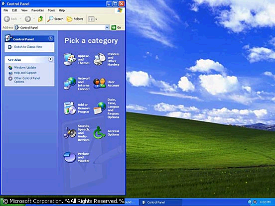Collapse the Control Panel sidebar section
The height and width of the screenshot is (206, 275).
click(x=50, y=39)
